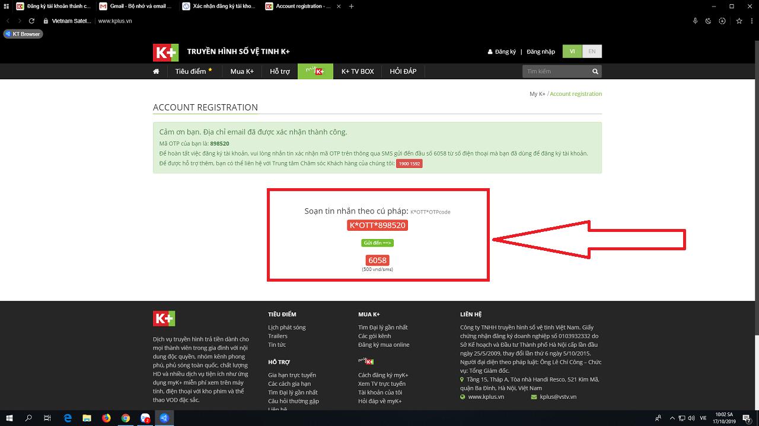This screenshot has width=759, height=426.
Task: Go to the home page via house icon
Action: (156, 72)
